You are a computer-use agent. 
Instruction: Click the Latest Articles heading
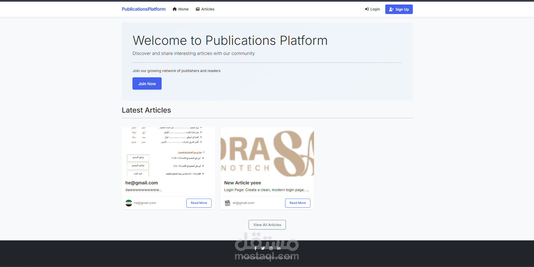(146, 110)
